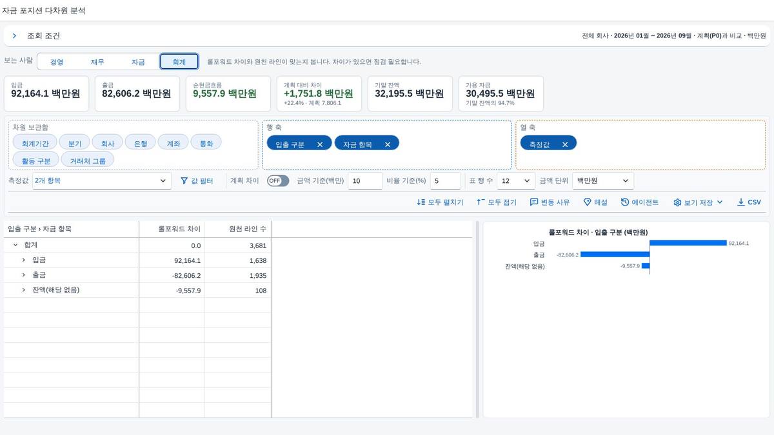This screenshot has height=435, width=774.
Task: Click the 계획 대비 차이 KPI card
Action: tap(319, 93)
